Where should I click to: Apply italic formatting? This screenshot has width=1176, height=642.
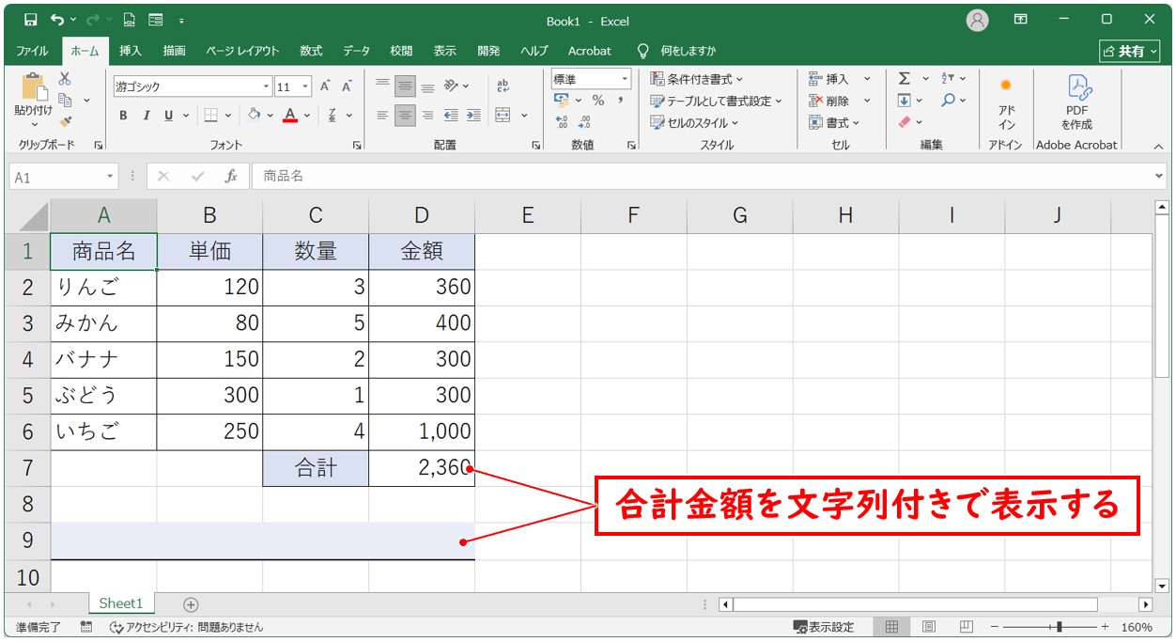click(x=146, y=116)
